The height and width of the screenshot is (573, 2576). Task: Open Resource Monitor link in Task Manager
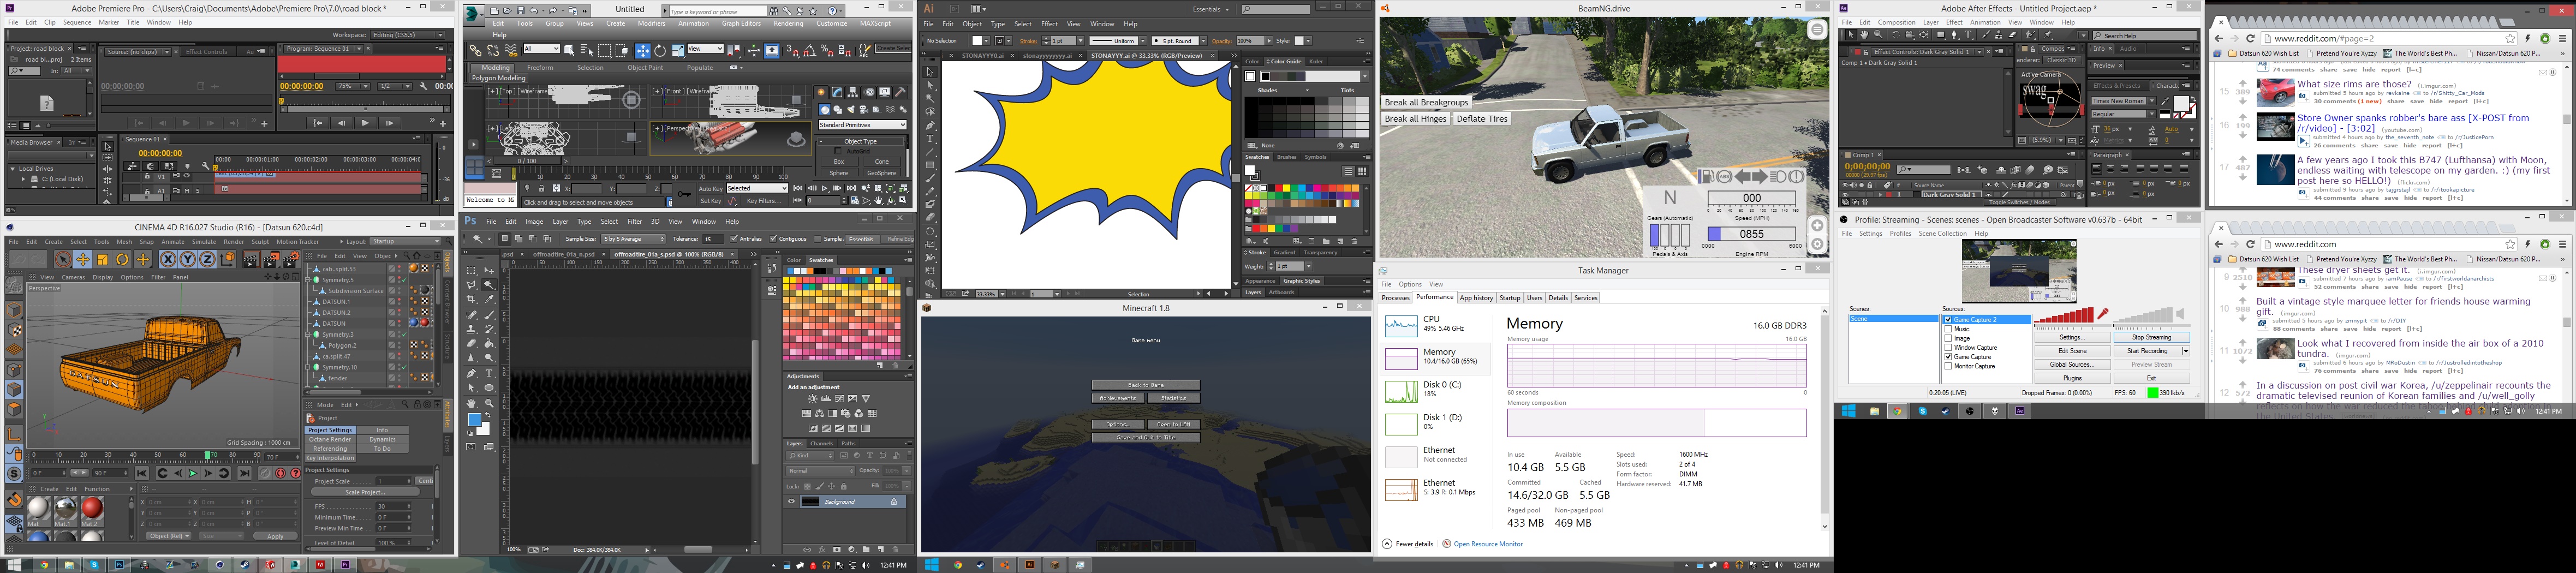tap(1488, 544)
